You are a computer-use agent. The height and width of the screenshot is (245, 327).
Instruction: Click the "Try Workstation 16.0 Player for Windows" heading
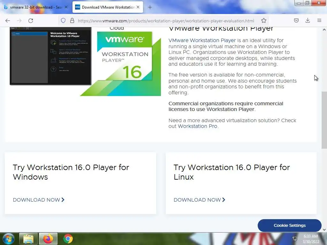(x=71, y=172)
